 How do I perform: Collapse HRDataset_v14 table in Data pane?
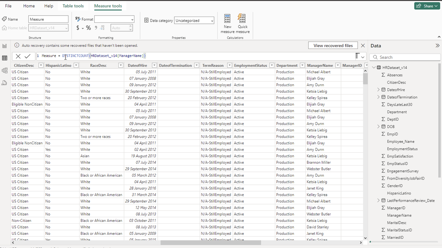375,68
